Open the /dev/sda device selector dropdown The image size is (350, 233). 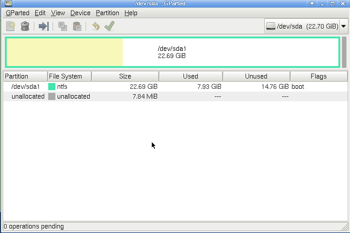(x=306, y=26)
